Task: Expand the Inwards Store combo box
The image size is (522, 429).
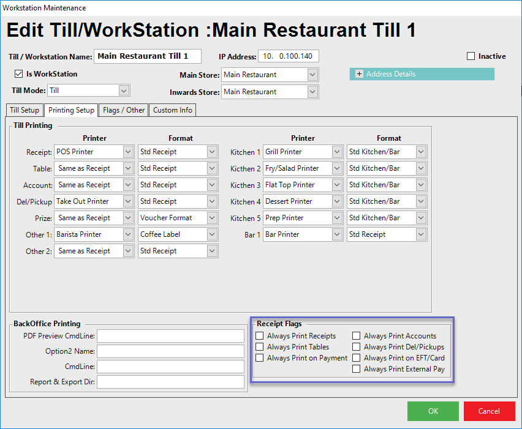Action: tap(312, 92)
